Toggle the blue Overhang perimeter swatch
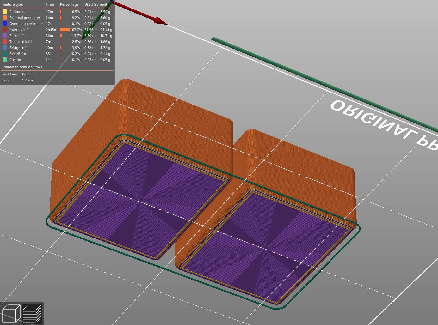This screenshot has height=325, width=438. pyautogui.click(x=4, y=24)
